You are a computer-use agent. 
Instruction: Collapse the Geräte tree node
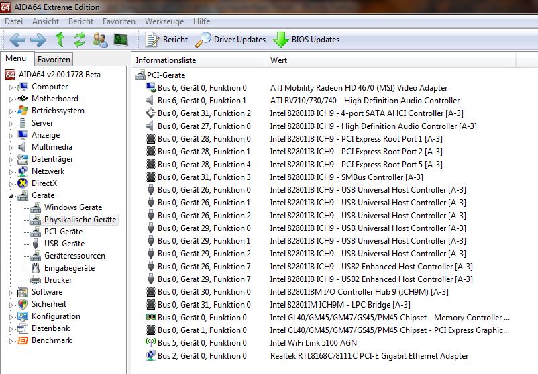[11, 196]
